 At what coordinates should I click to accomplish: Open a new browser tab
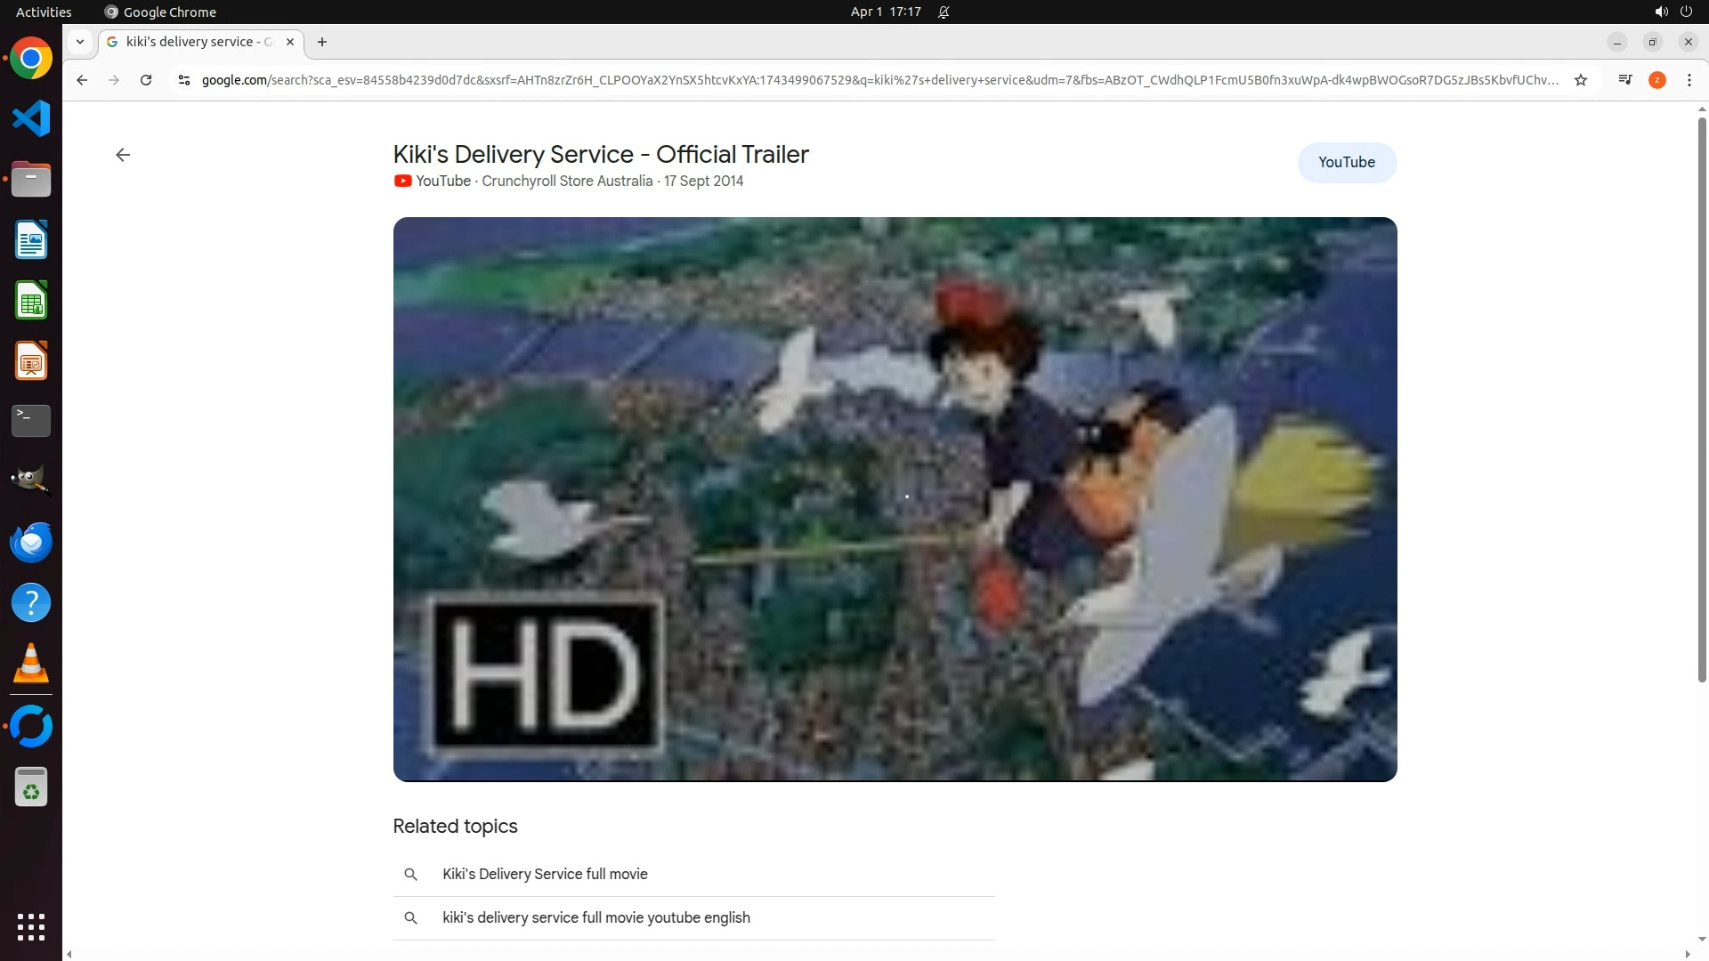pyautogui.click(x=322, y=42)
